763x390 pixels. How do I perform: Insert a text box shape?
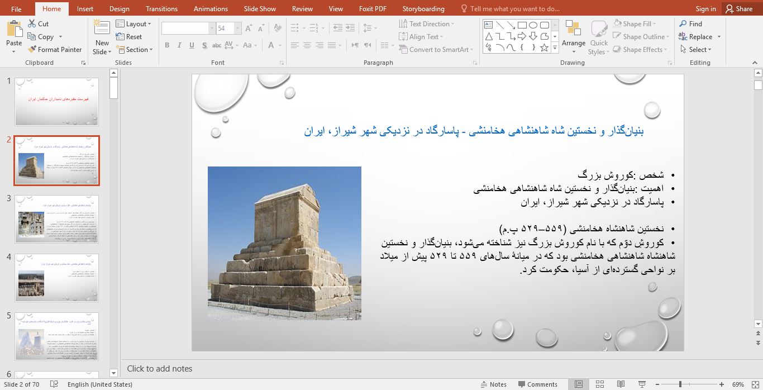(488, 25)
